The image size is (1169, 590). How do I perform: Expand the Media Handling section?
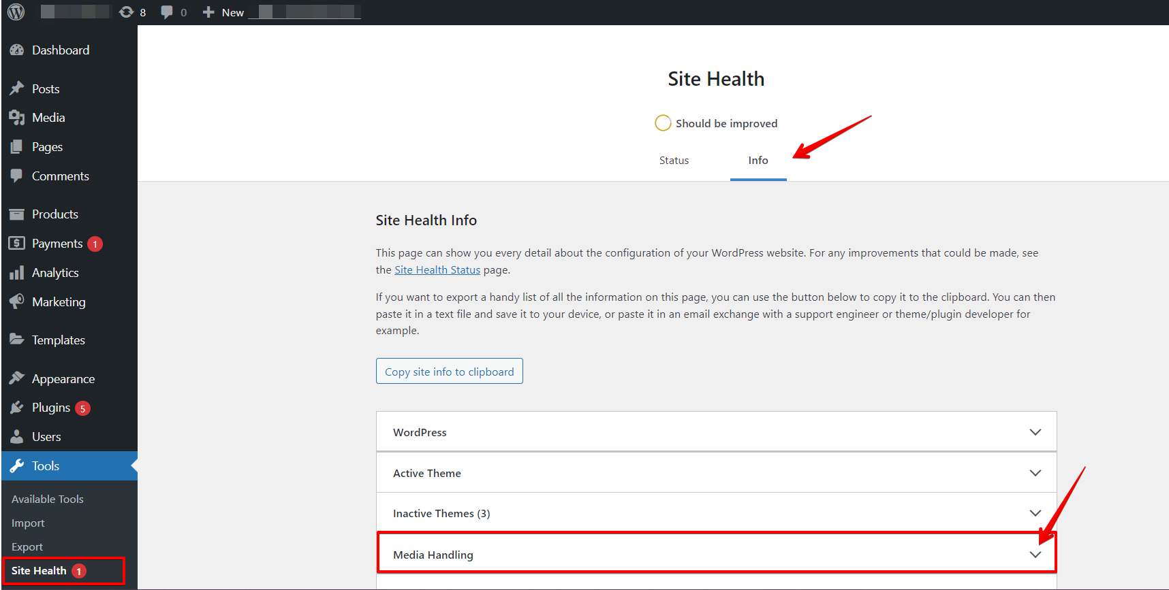[716, 555]
